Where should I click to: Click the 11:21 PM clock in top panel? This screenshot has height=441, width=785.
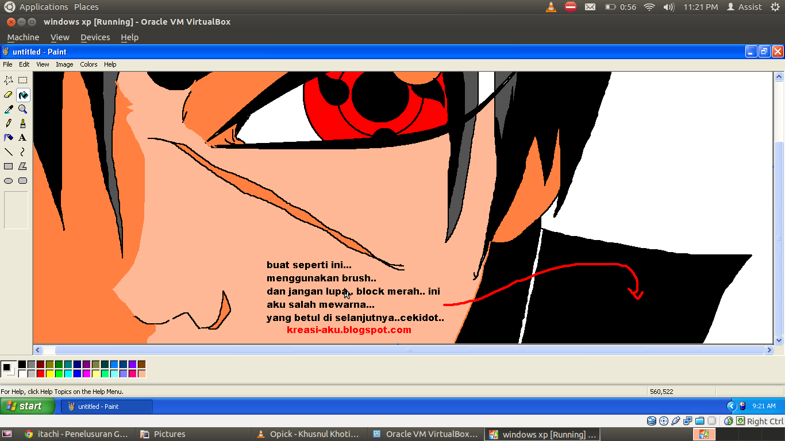pos(701,7)
